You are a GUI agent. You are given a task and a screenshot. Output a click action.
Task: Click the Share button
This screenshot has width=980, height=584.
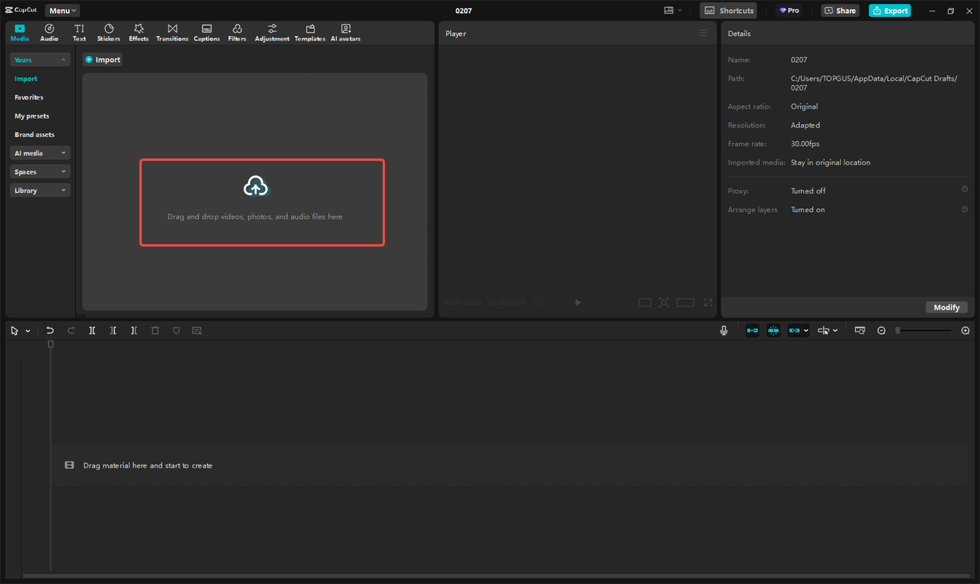(840, 11)
